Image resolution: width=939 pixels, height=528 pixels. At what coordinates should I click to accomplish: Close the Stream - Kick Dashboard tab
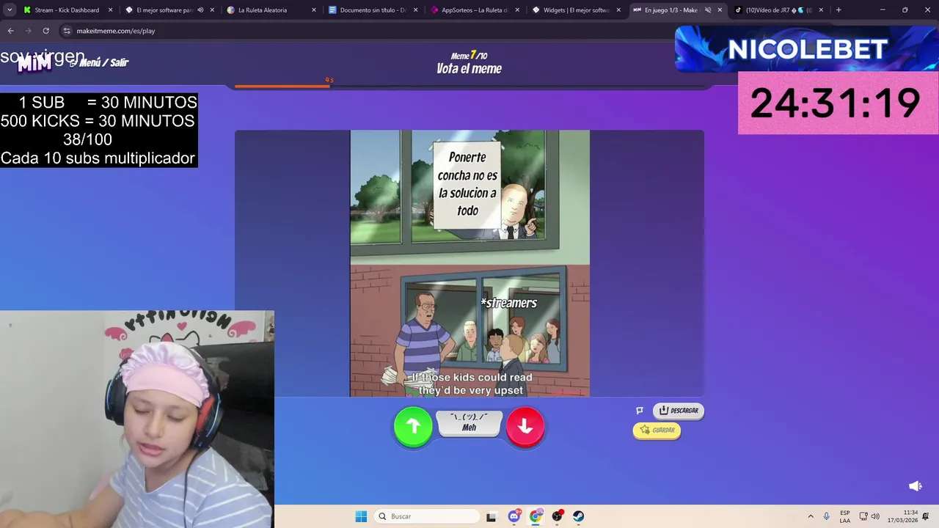pos(111,10)
